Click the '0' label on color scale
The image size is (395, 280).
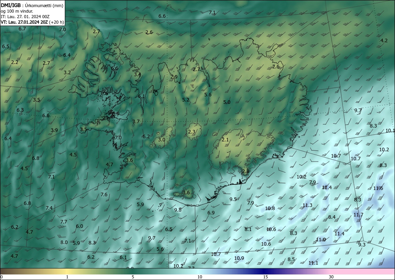[2, 277]
